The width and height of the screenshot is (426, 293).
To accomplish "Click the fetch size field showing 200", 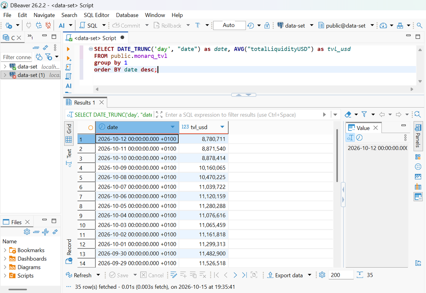I will click(341, 275).
